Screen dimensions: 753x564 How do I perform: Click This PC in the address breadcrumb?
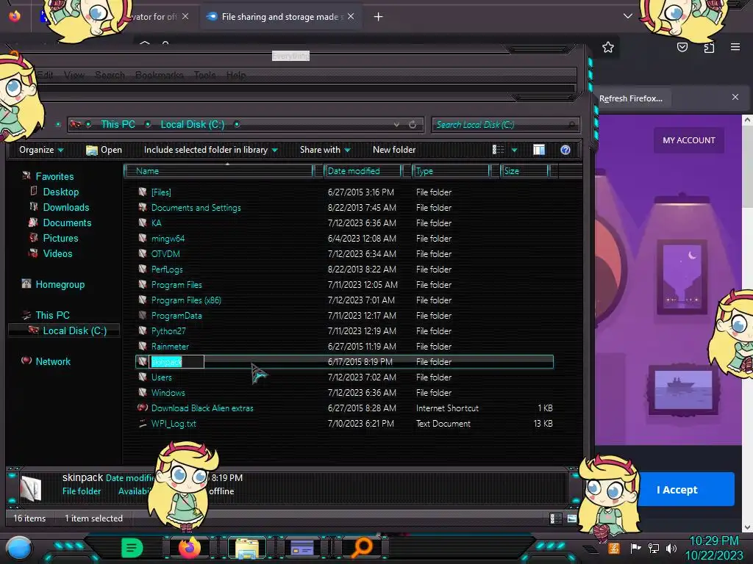118,125
